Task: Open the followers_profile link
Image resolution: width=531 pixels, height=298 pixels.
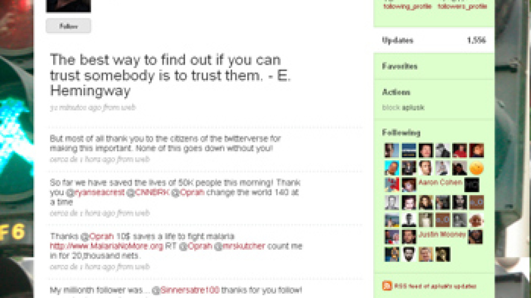Action: point(462,6)
